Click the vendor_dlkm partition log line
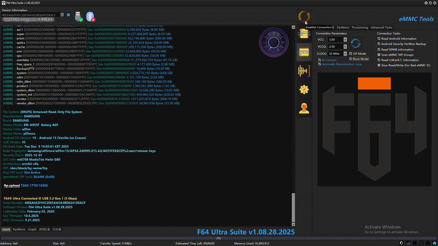The height and width of the screenshot is (246, 438). [x=91, y=103]
